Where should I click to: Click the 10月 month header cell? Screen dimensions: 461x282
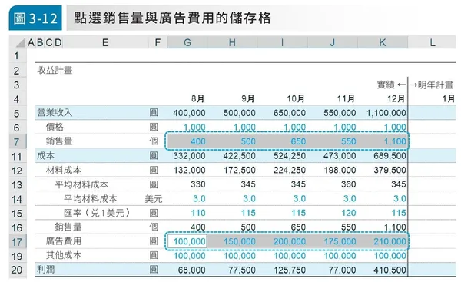tap(296, 99)
